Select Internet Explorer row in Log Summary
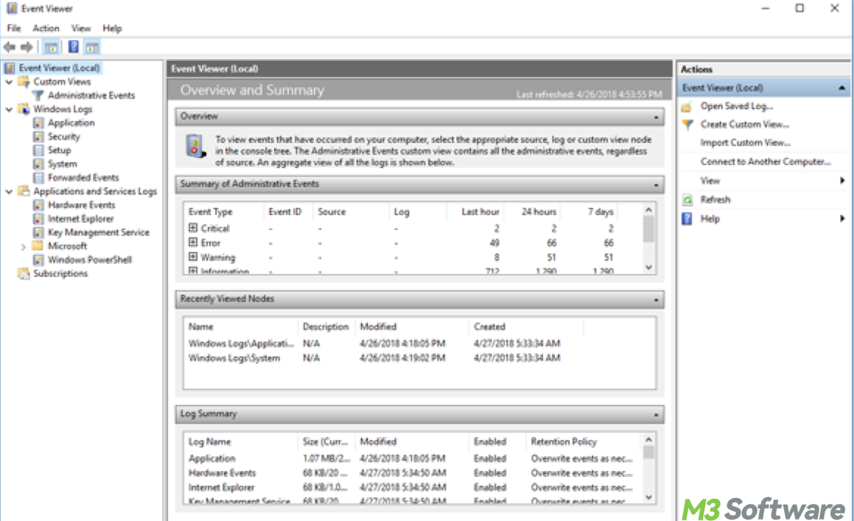This screenshot has width=854, height=521. pos(414,488)
